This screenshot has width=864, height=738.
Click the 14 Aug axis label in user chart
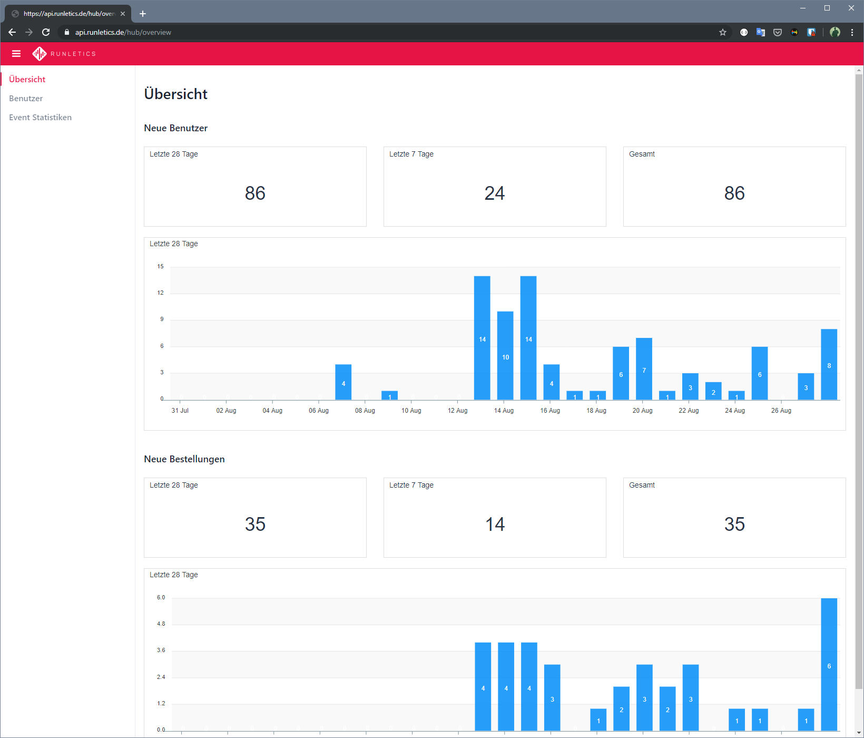pos(504,411)
